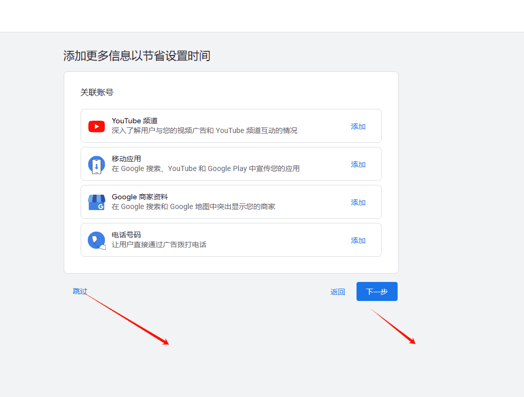Click the 添加更多信息以节省设置时间 page heading
Screen dimensions: 524x397
[137, 56]
